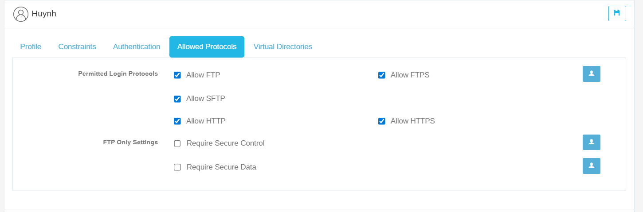Image resolution: width=643 pixels, height=212 pixels.
Task: Uncheck the Allow FTPS checkbox
Action: (381, 75)
